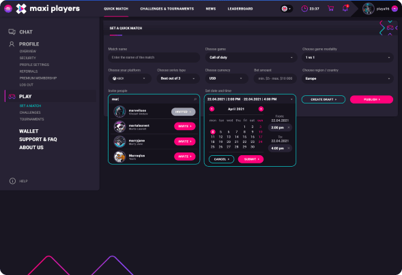Click search magnifier in invite field
Image resolution: width=402 pixels, height=275 pixels.
pyautogui.click(x=195, y=99)
